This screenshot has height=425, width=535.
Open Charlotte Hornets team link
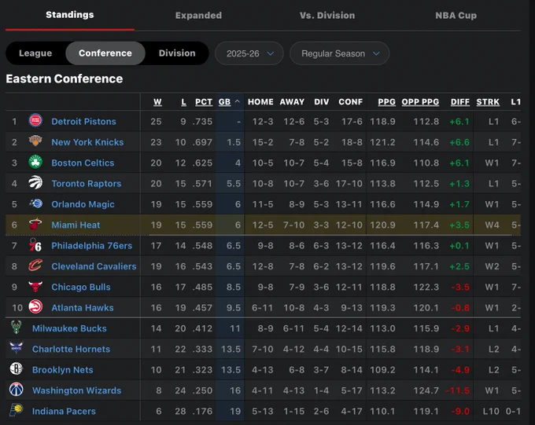point(71,349)
